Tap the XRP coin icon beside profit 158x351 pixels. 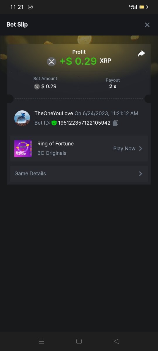(x=51, y=62)
